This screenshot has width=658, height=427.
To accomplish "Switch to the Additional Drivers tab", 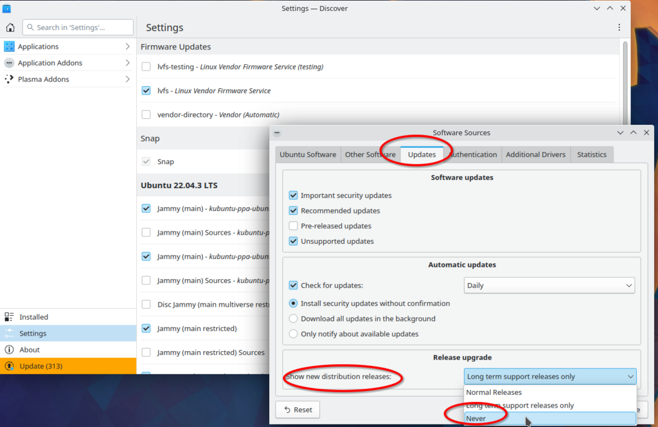I will (535, 154).
